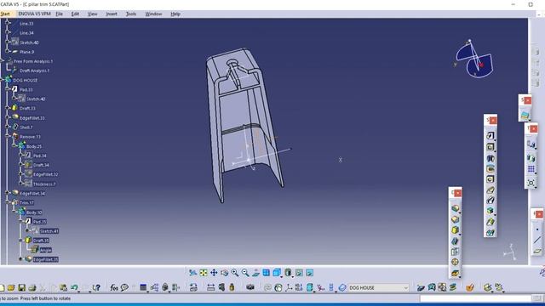Image resolution: width=545 pixels, height=306 pixels.
Task: Select the Rectangular Pattern tool
Action: click(531, 169)
